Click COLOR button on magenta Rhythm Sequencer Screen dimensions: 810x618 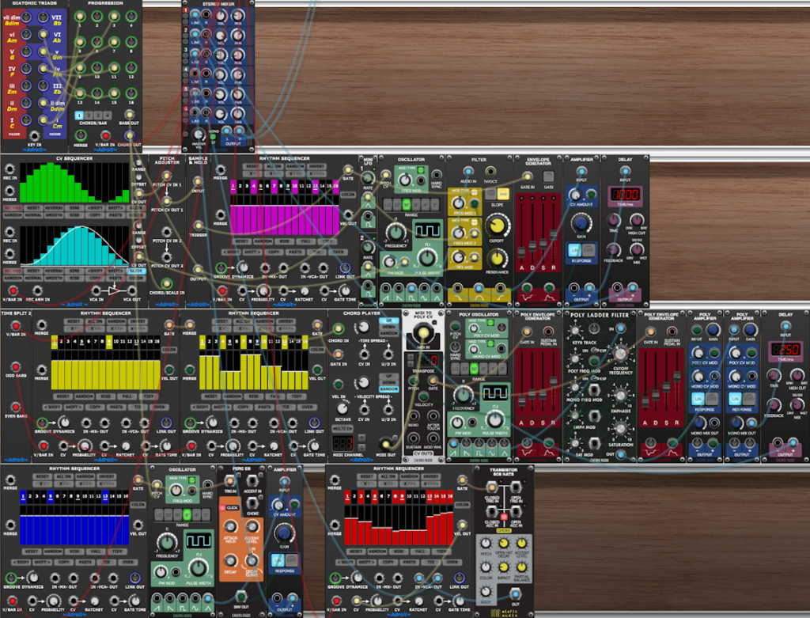pos(348,195)
